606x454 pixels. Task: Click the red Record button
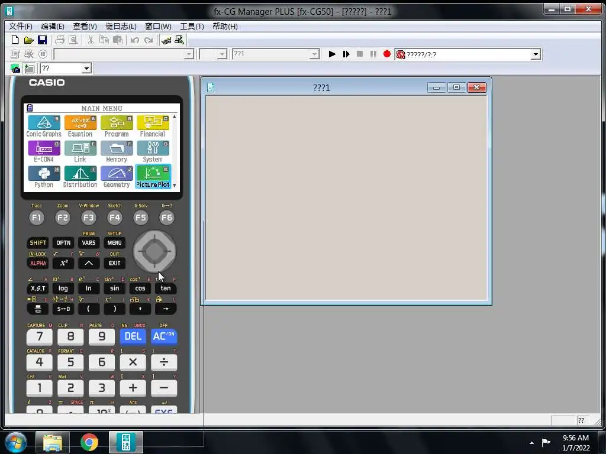[387, 54]
